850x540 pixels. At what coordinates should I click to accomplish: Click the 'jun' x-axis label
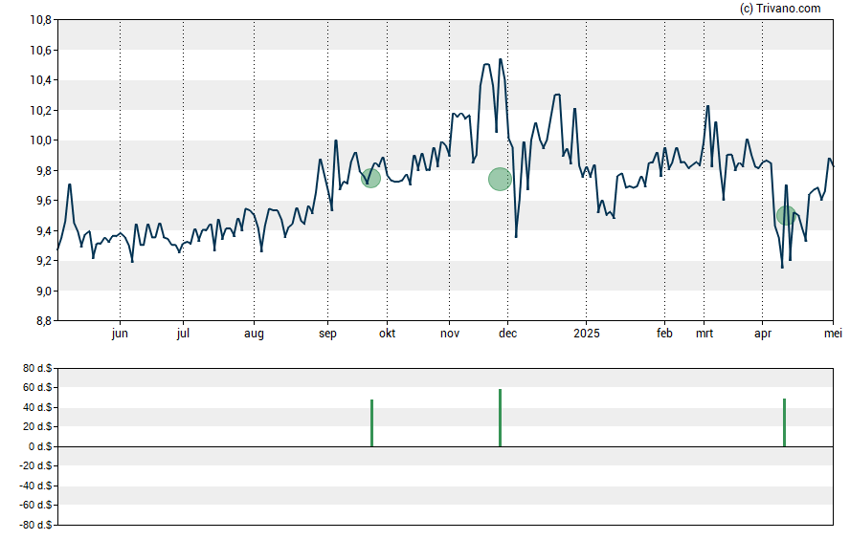click(120, 334)
